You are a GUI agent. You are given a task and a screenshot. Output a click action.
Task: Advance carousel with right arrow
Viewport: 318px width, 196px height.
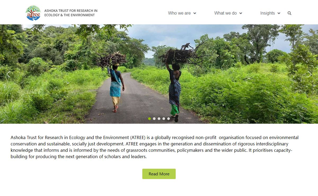[310, 74]
